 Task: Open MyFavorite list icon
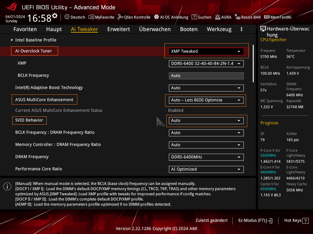(x=91, y=17)
